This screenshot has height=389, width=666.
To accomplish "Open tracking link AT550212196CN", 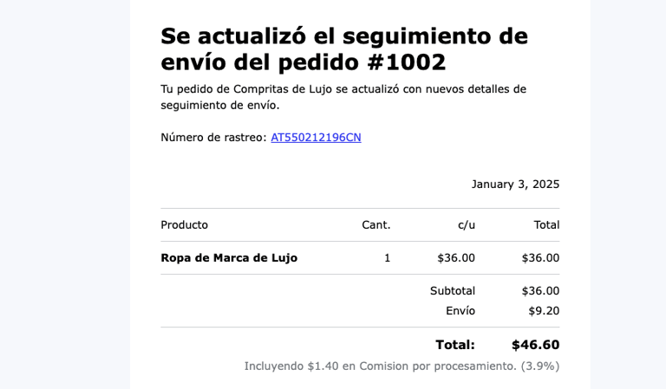I will [x=316, y=138].
